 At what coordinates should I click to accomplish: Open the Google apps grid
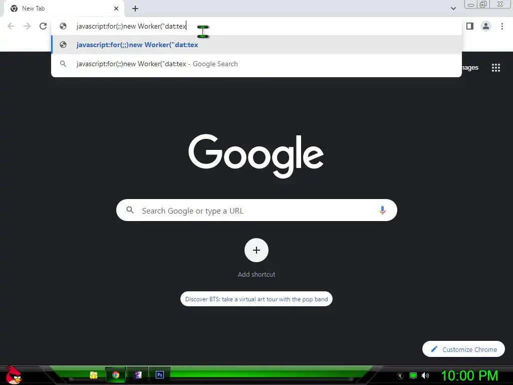pyautogui.click(x=495, y=68)
